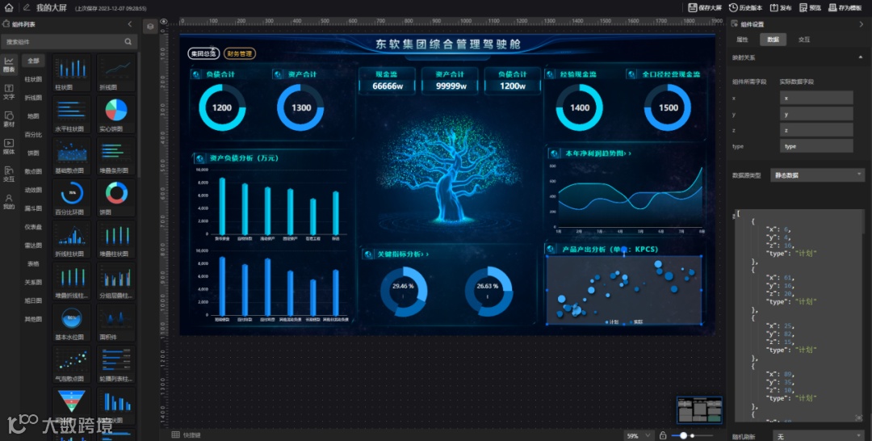Open the 59% zoom level dropdown
872x441 pixels.
pyautogui.click(x=639, y=435)
